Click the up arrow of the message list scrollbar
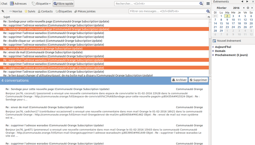This screenshot has height=145, width=255. [x=210, y=21]
